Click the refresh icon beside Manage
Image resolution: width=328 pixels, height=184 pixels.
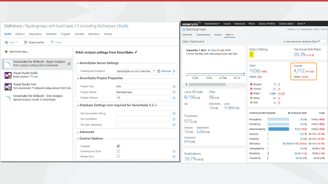click(x=159, y=71)
